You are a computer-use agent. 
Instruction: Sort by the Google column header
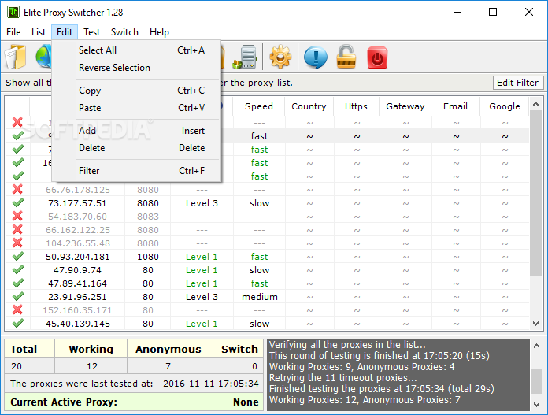[505, 106]
